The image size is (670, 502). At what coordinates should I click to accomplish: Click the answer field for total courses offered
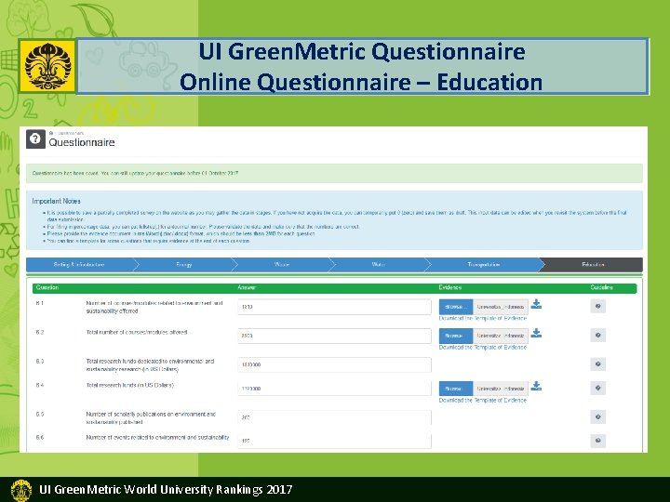[x=334, y=336]
